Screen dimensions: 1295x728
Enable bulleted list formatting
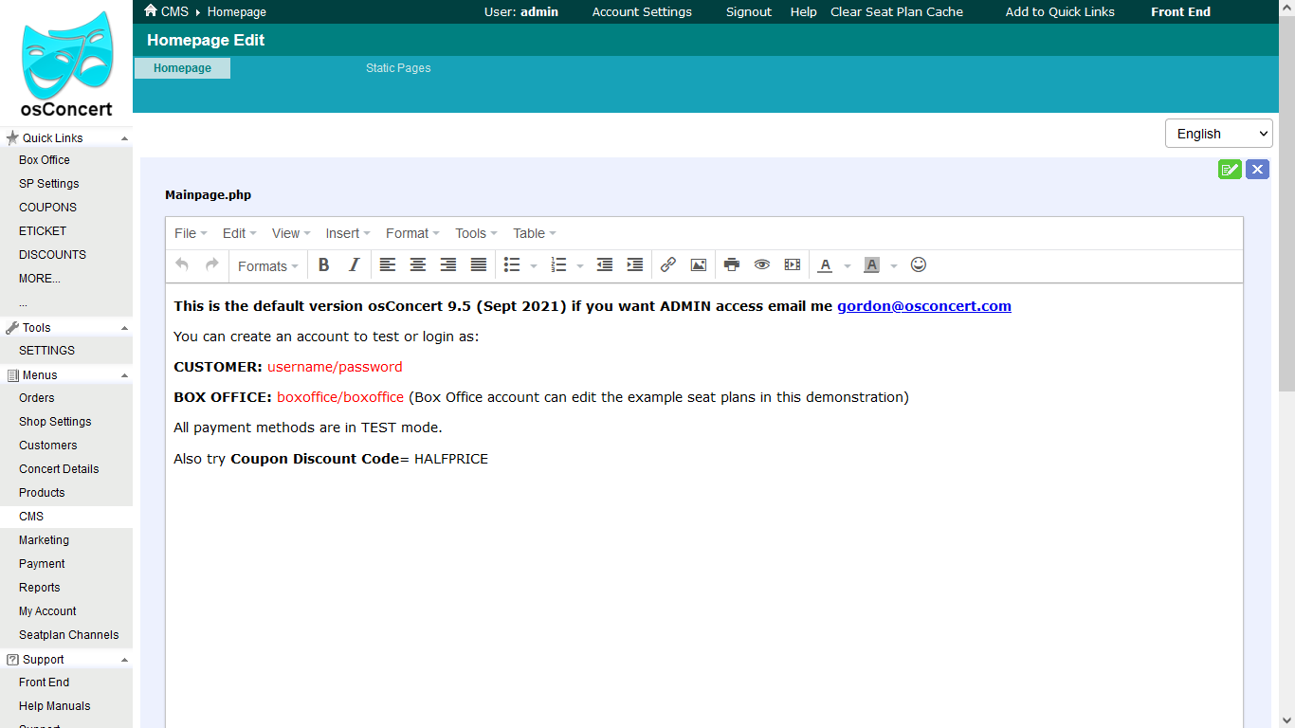512,265
